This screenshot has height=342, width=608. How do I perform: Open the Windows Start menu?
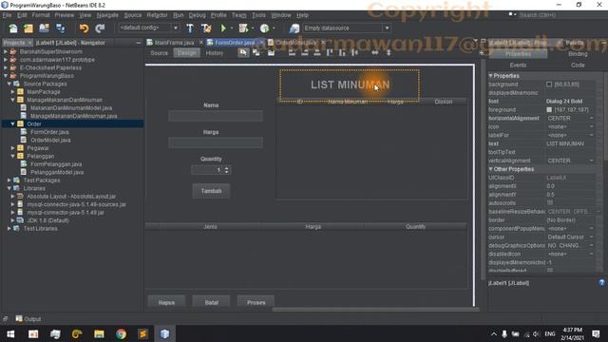click(x=10, y=333)
